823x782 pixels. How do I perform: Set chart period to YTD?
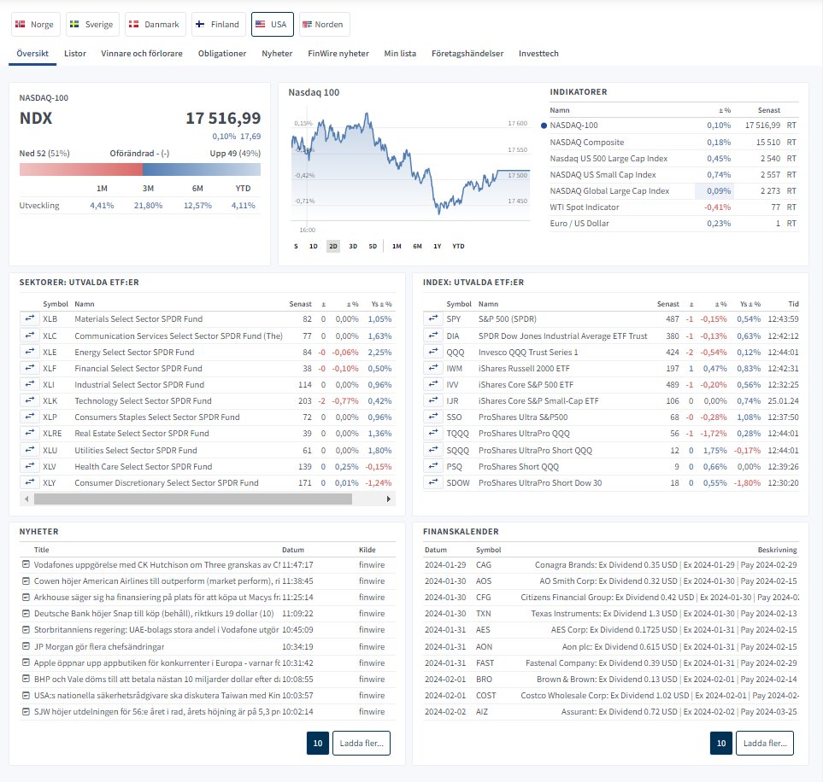coord(458,246)
